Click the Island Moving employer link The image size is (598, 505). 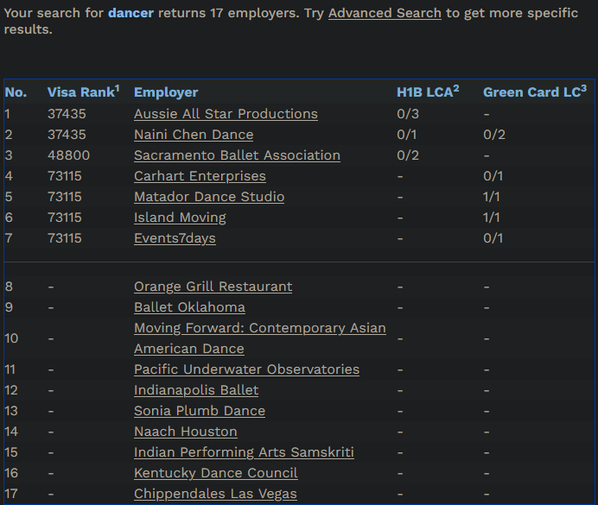180,218
